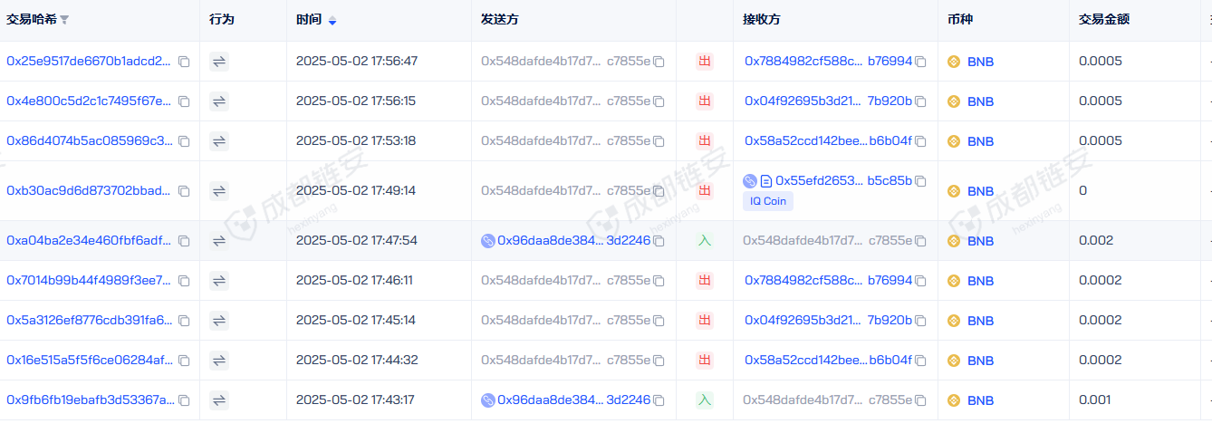Open BNB token link in 17:47:54 row
This screenshot has height=443, width=1212.
pos(980,241)
